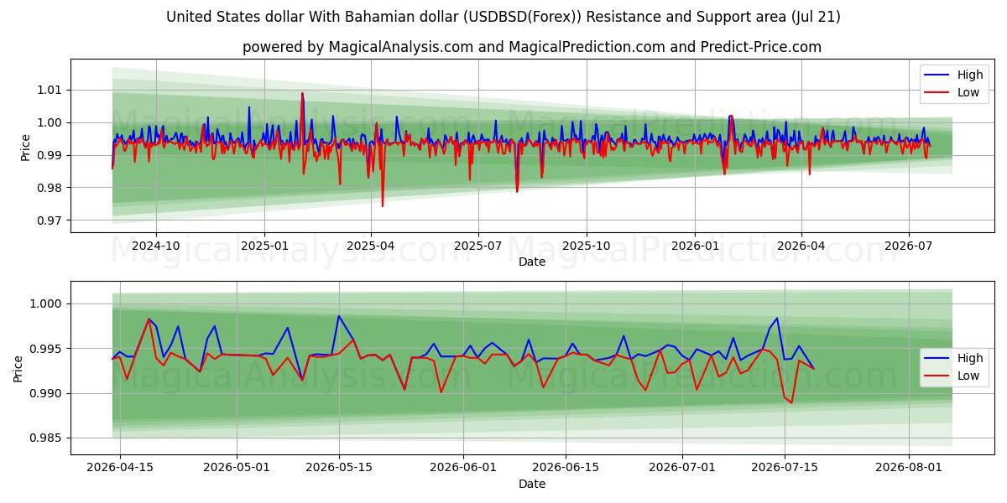Click the '2026-07-01' x-axis label
The image size is (1007, 503).
pyautogui.click(x=683, y=469)
